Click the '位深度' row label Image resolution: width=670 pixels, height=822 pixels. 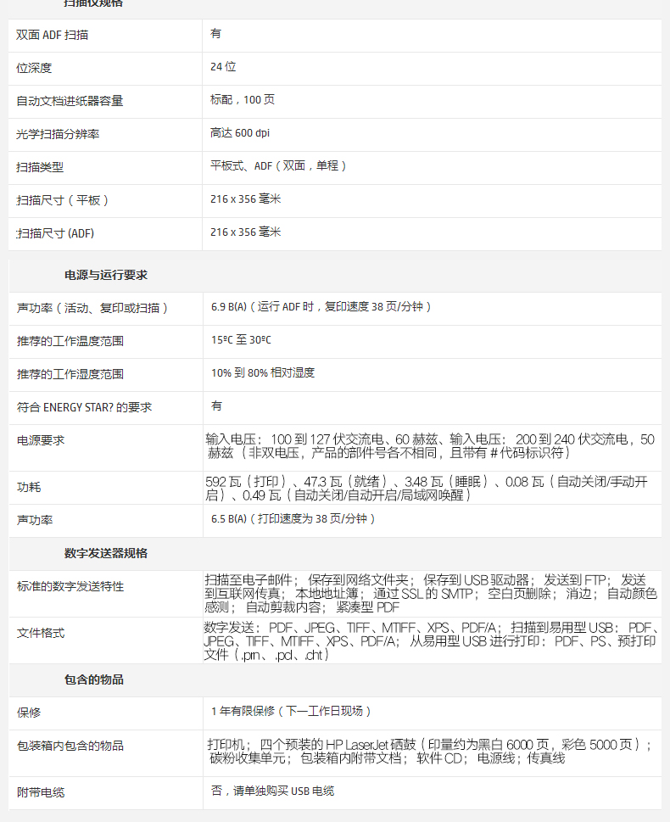[34, 68]
